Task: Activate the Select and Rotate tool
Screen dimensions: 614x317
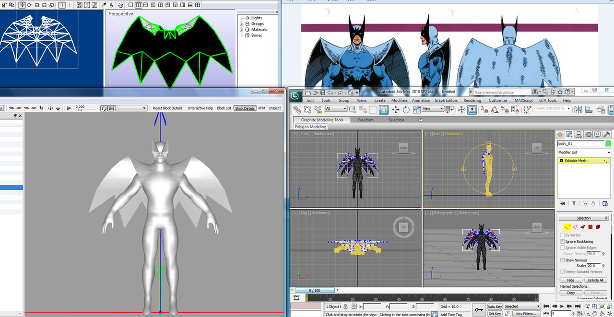Action: click(x=406, y=109)
